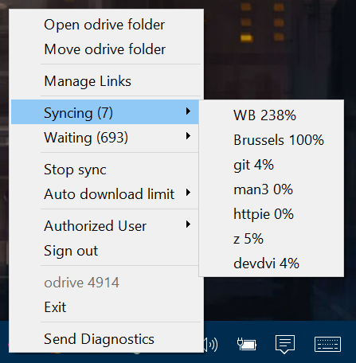Expand the Authorized User submenu arrow
The height and width of the screenshot is (363, 356).
click(x=188, y=224)
